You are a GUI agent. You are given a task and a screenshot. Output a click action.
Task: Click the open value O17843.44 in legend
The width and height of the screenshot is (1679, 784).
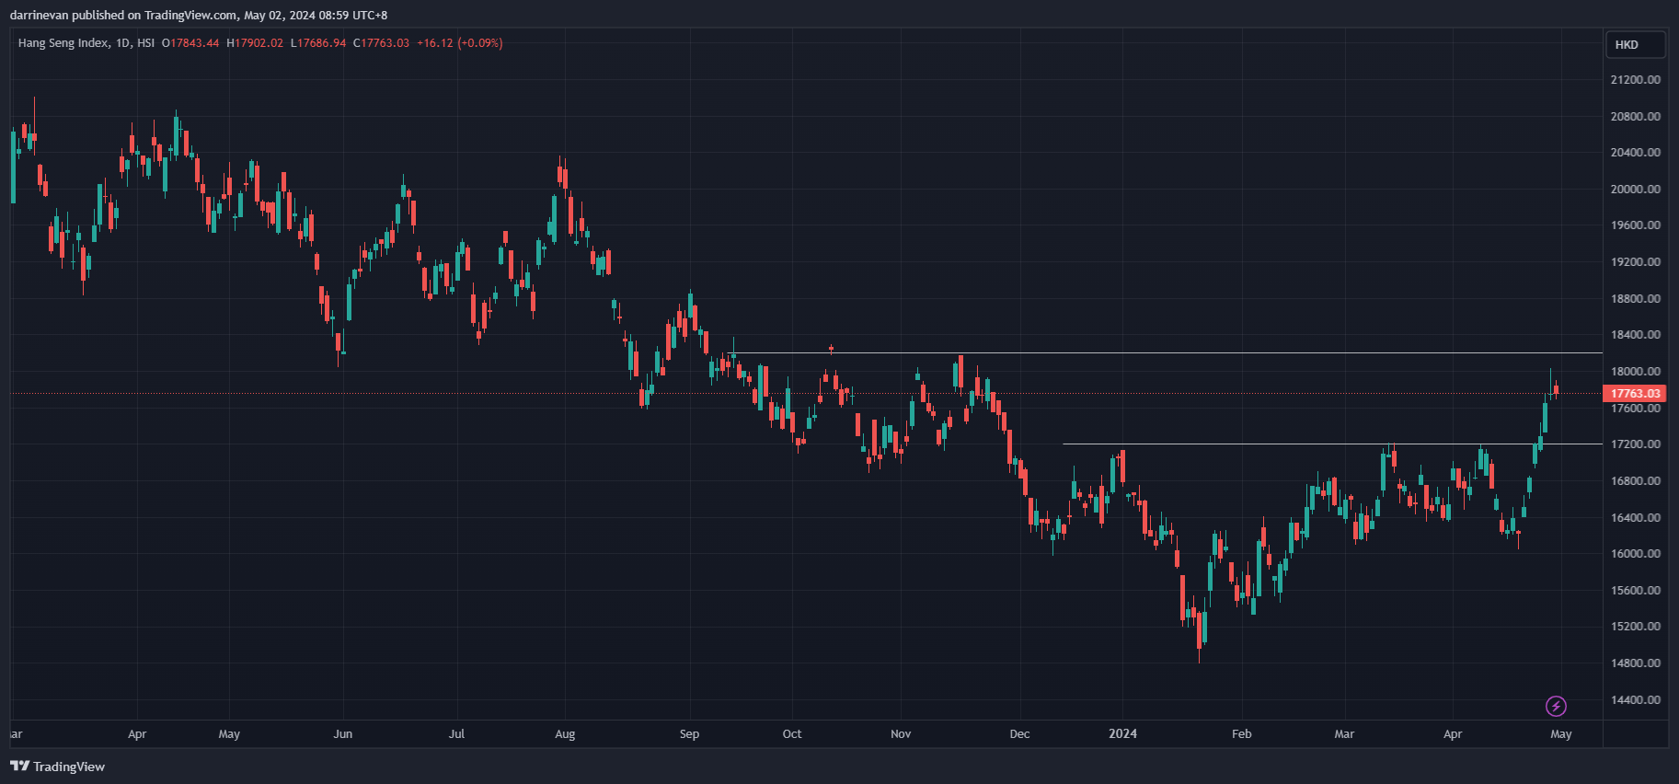click(190, 43)
